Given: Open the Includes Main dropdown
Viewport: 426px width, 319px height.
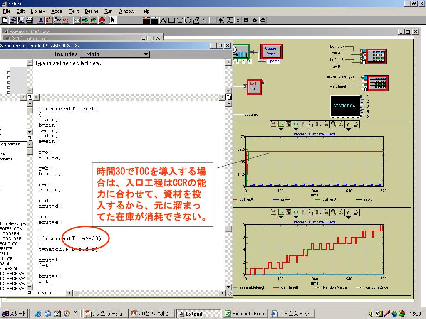Looking at the screenshot, I should click(115, 54).
